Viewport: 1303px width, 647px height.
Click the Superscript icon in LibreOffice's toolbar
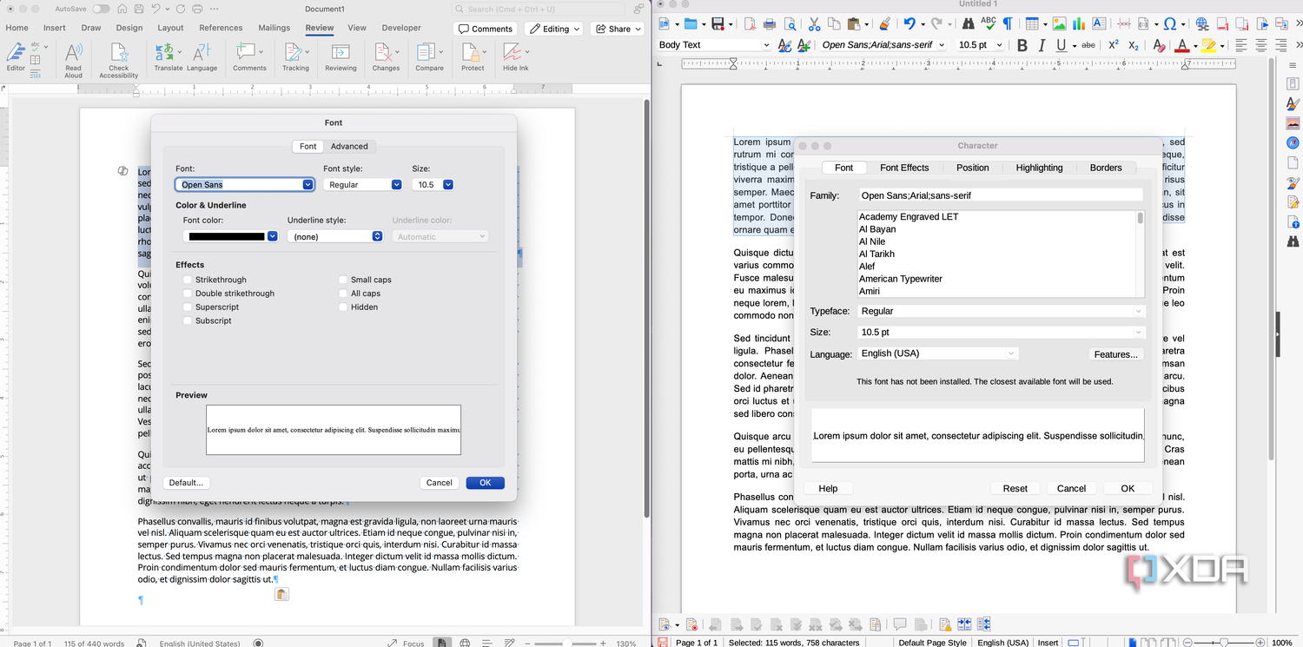(1114, 45)
